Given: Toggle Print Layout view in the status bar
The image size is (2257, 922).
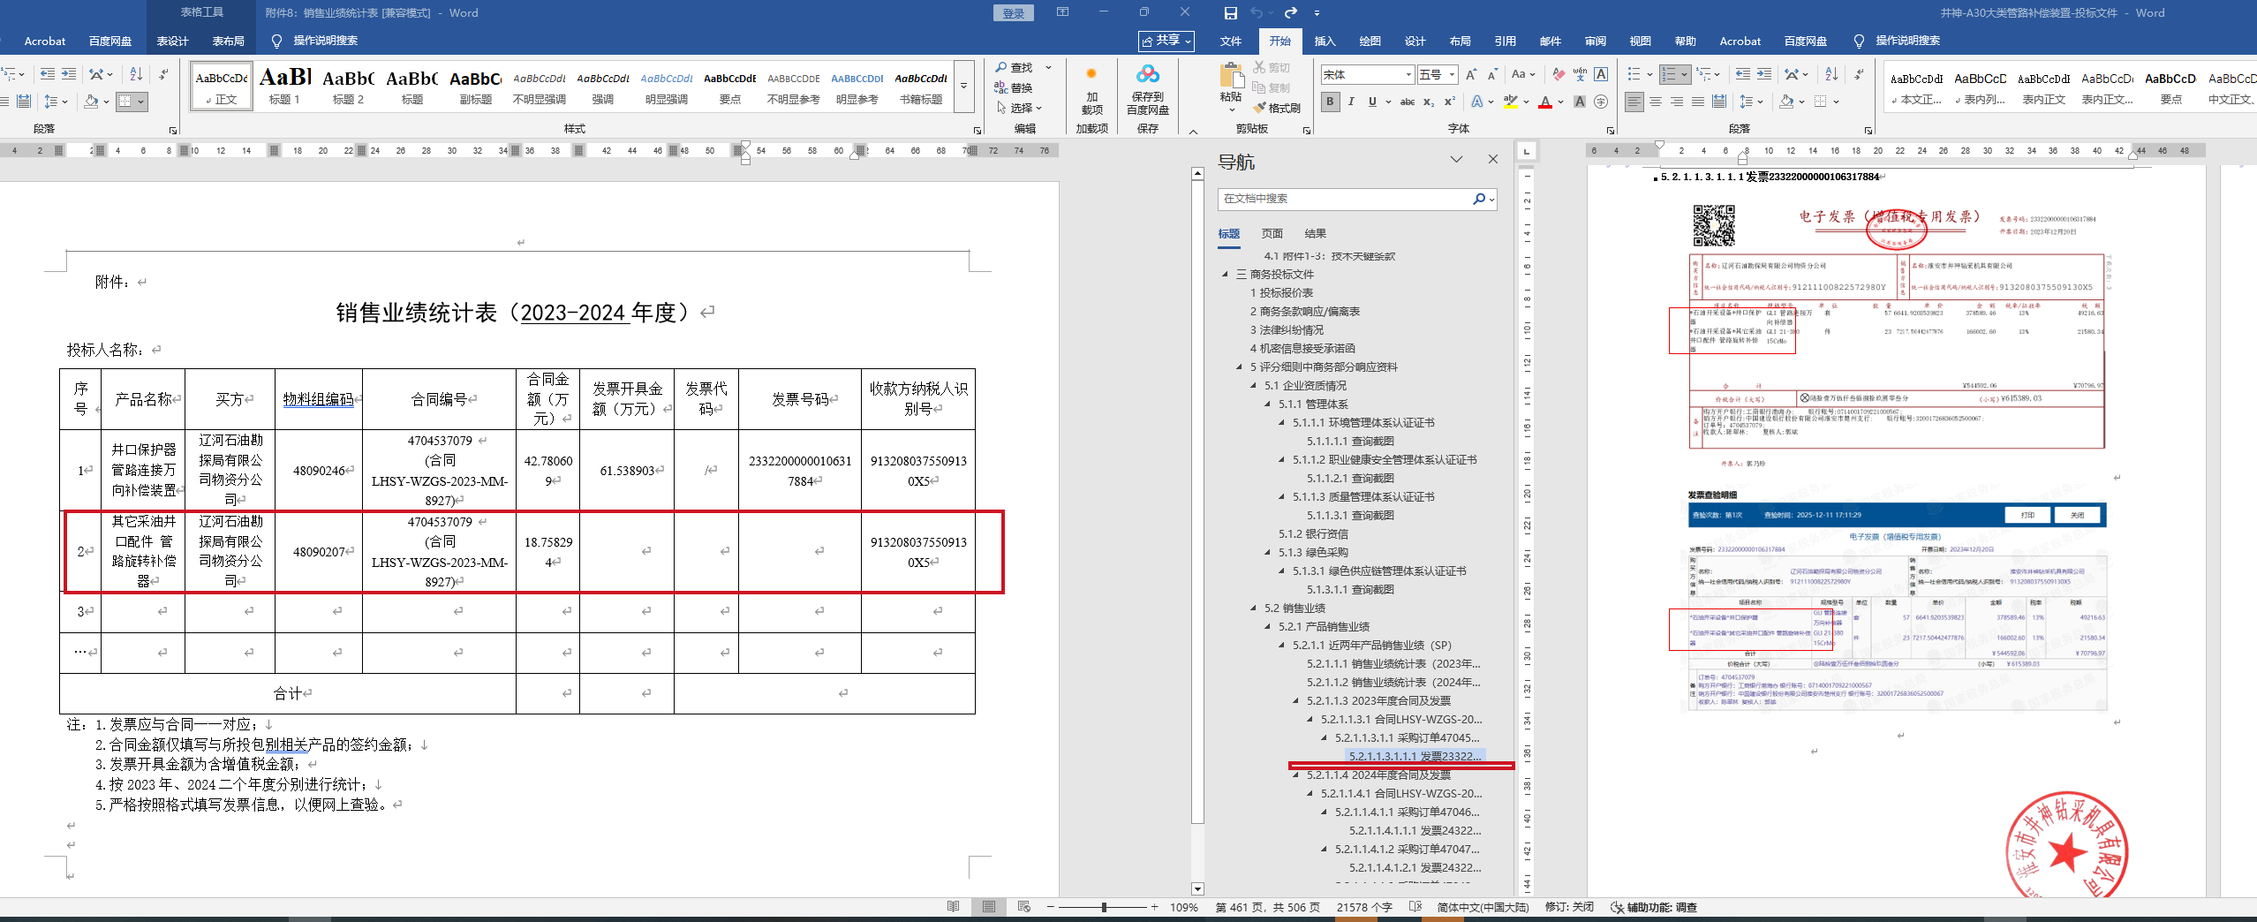Looking at the screenshot, I should click(989, 907).
